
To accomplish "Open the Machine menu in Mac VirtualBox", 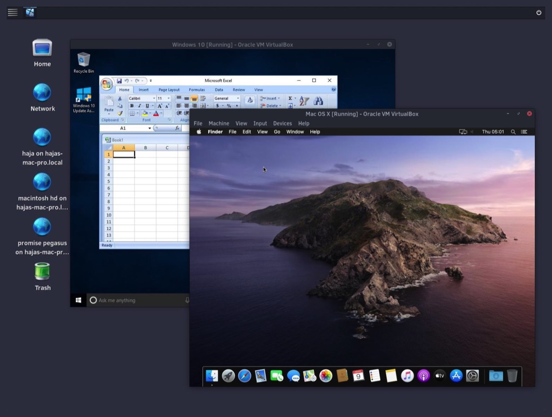I will click(x=219, y=123).
